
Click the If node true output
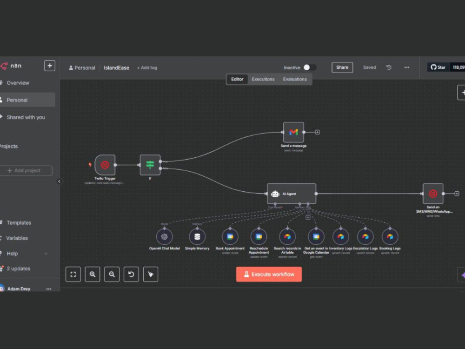pos(160,161)
